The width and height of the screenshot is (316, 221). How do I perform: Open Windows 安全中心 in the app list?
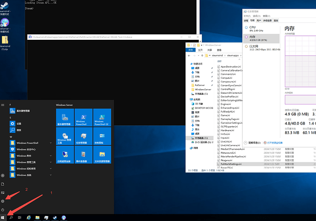click(30, 149)
